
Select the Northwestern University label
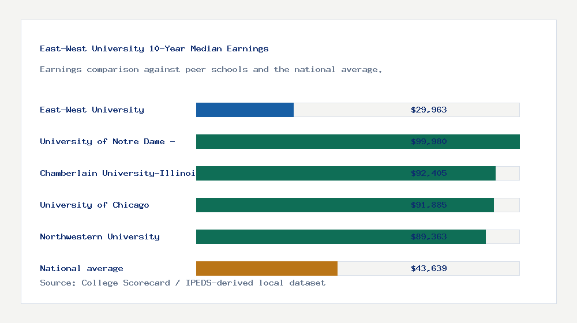click(x=100, y=236)
